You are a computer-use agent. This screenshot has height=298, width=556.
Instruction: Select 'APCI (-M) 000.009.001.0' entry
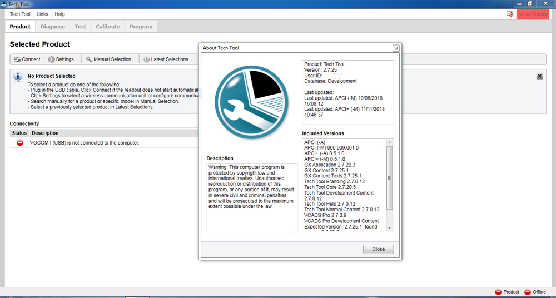point(331,147)
